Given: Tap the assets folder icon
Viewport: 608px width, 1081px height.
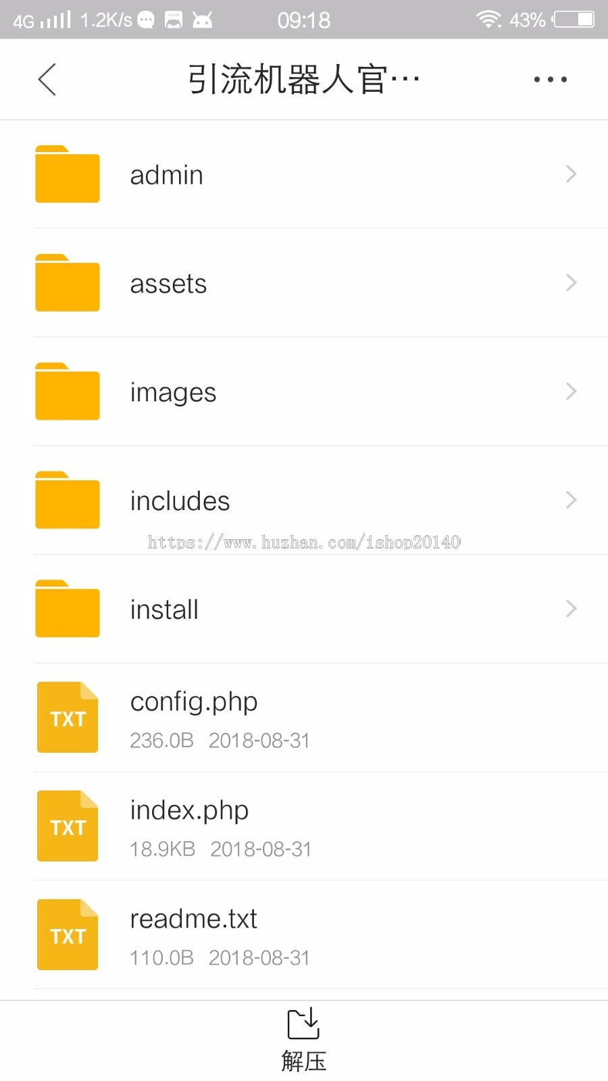Looking at the screenshot, I should pyautogui.click(x=68, y=283).
